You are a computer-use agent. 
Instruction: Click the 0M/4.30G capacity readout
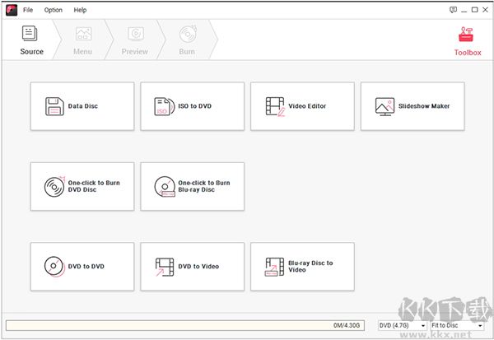(x=347, y=325)
